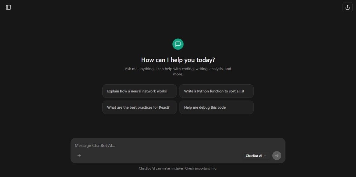Choose "What are the best practices for React?"
Image resolution: width=356 pixels, height=177 pixels.
tap(139, 107)
